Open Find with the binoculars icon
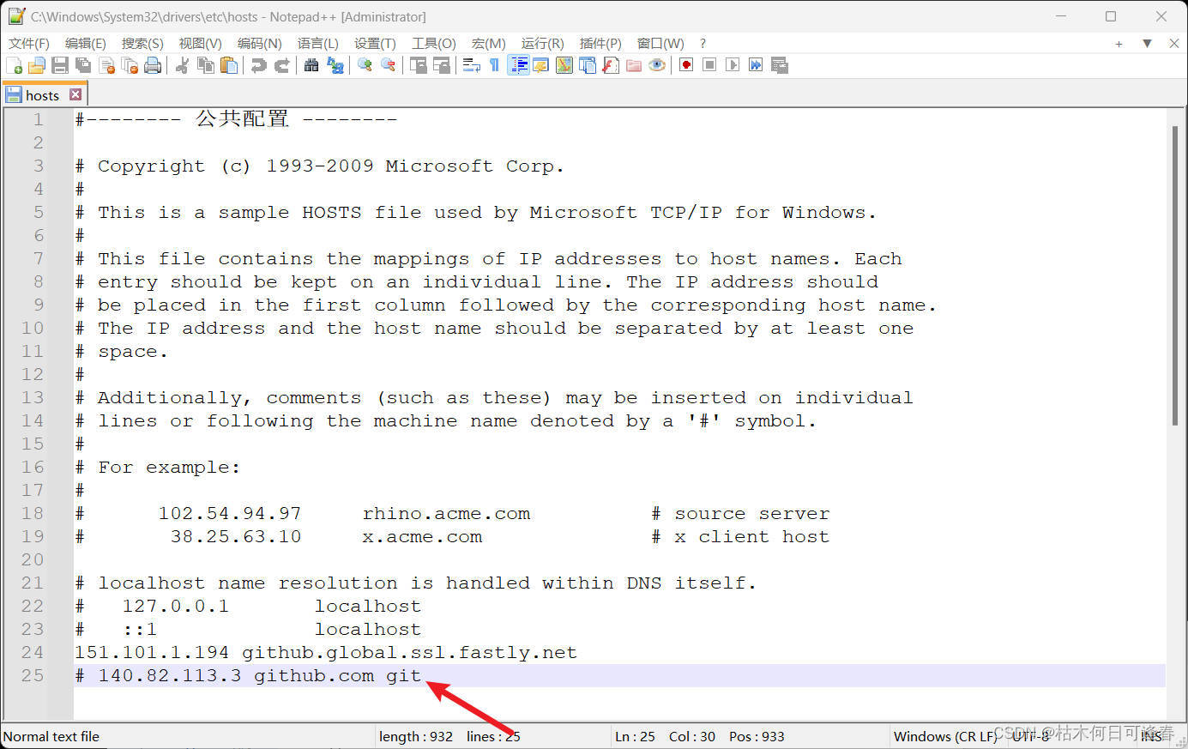This screenshot has height=749, width=1188. pos(311,65)
